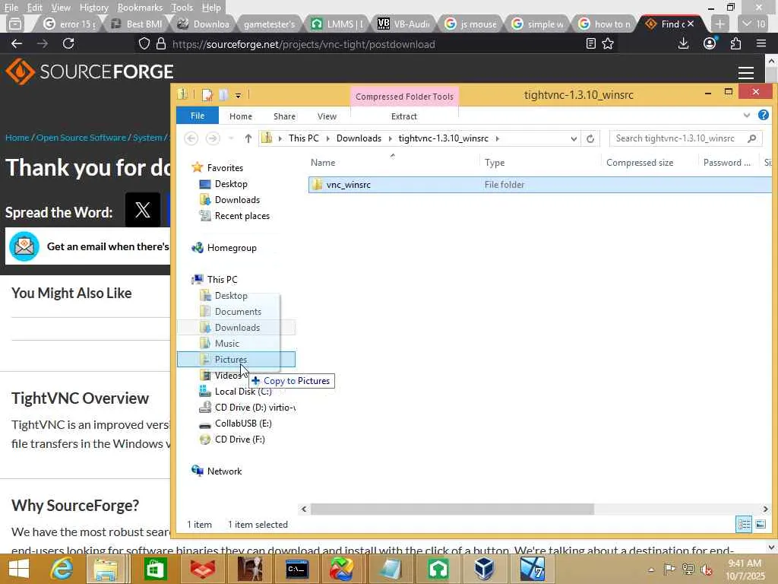
Task: Open new Firefox tab with plus button
Action: pos(719,24)
